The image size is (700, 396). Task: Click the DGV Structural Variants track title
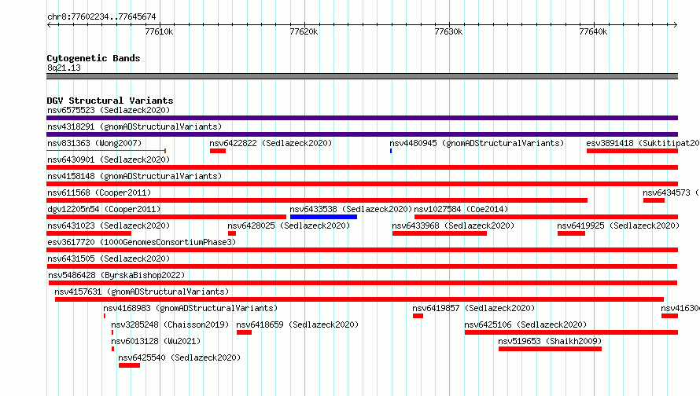110,101
